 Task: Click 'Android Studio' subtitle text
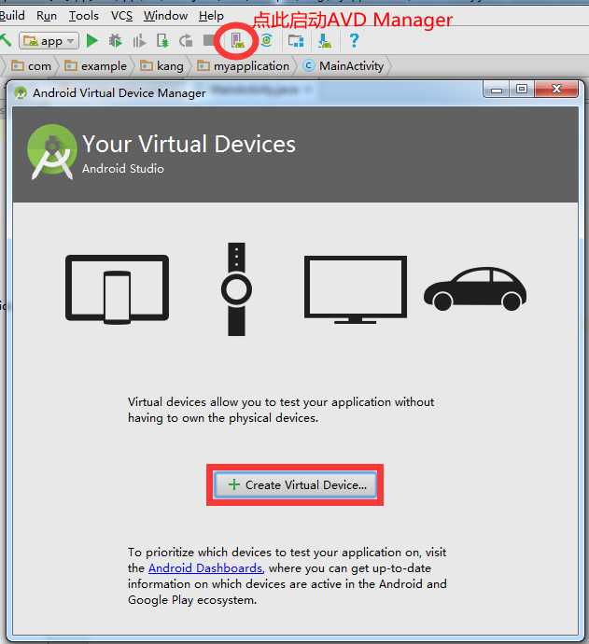tap(123, 168)
